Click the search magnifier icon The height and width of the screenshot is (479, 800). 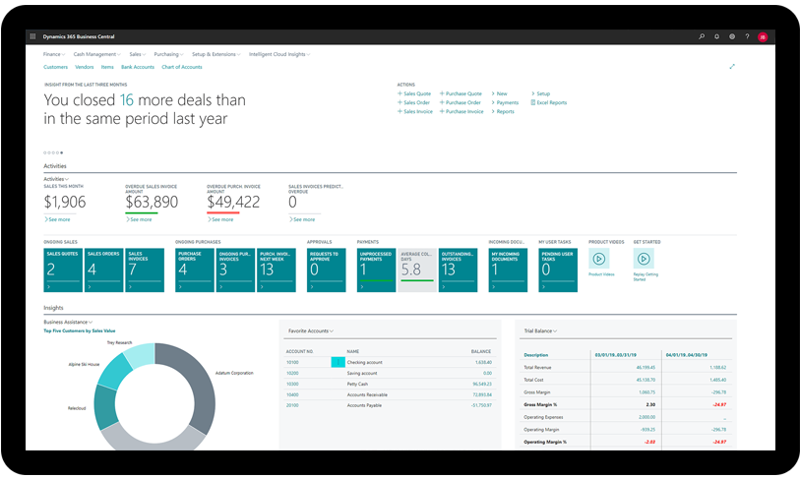tap(702, 36)
